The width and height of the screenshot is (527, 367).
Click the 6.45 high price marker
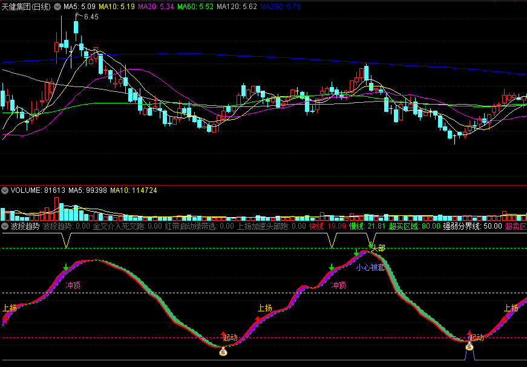pos(91,17)
